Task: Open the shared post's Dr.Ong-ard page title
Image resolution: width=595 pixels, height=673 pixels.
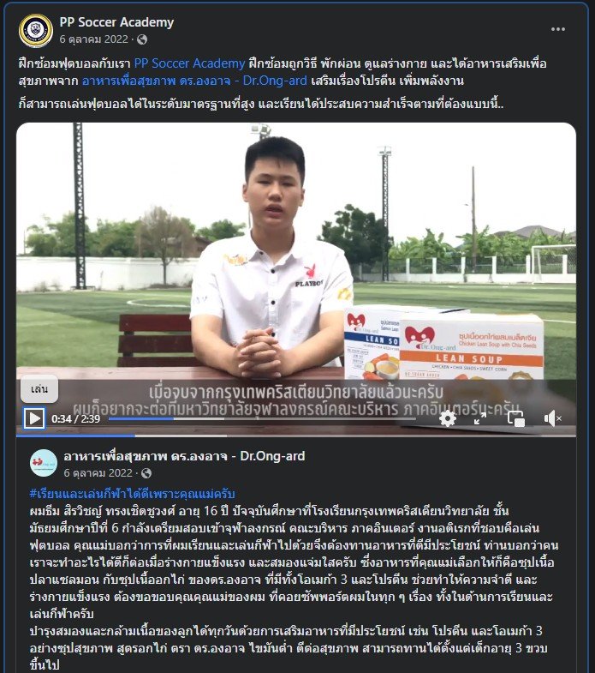Action: 184,456
